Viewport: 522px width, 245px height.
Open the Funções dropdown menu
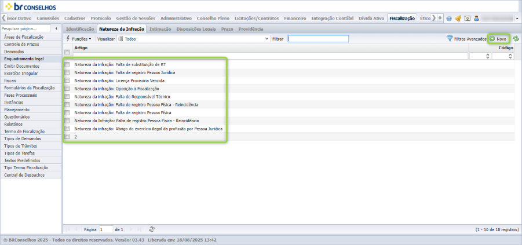tap(79, 39)
